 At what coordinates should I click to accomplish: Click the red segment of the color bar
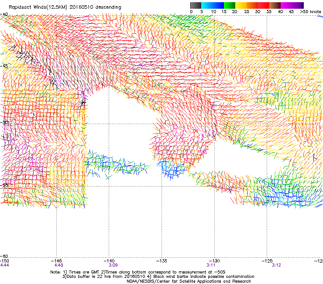264,5
